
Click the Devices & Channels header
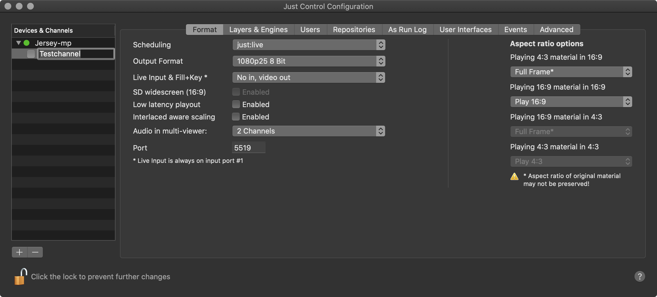(x=63, y=30)
